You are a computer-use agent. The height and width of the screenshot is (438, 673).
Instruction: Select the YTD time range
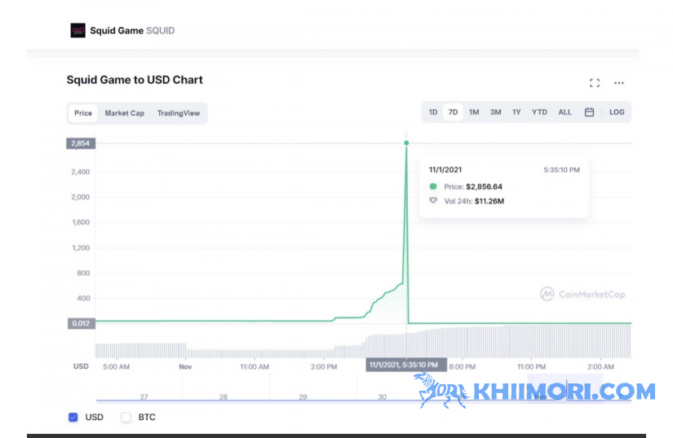pos(539,112)
